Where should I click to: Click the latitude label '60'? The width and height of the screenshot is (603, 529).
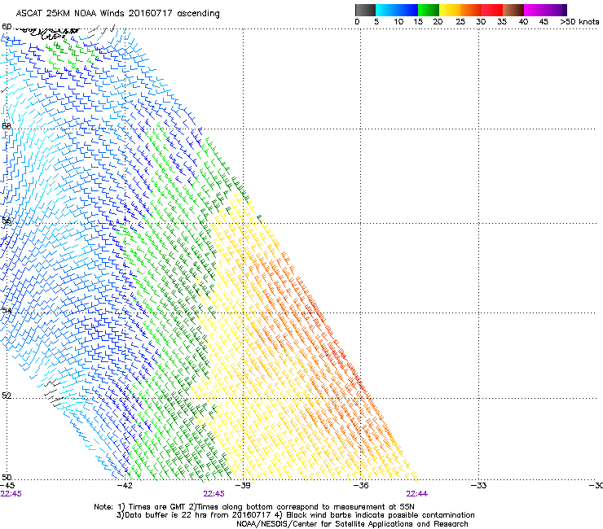(7, 27)
